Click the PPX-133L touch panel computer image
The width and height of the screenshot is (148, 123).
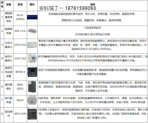pos(32,31)
